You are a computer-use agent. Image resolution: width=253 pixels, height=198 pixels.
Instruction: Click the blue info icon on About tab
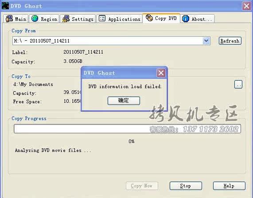point(186,19)
